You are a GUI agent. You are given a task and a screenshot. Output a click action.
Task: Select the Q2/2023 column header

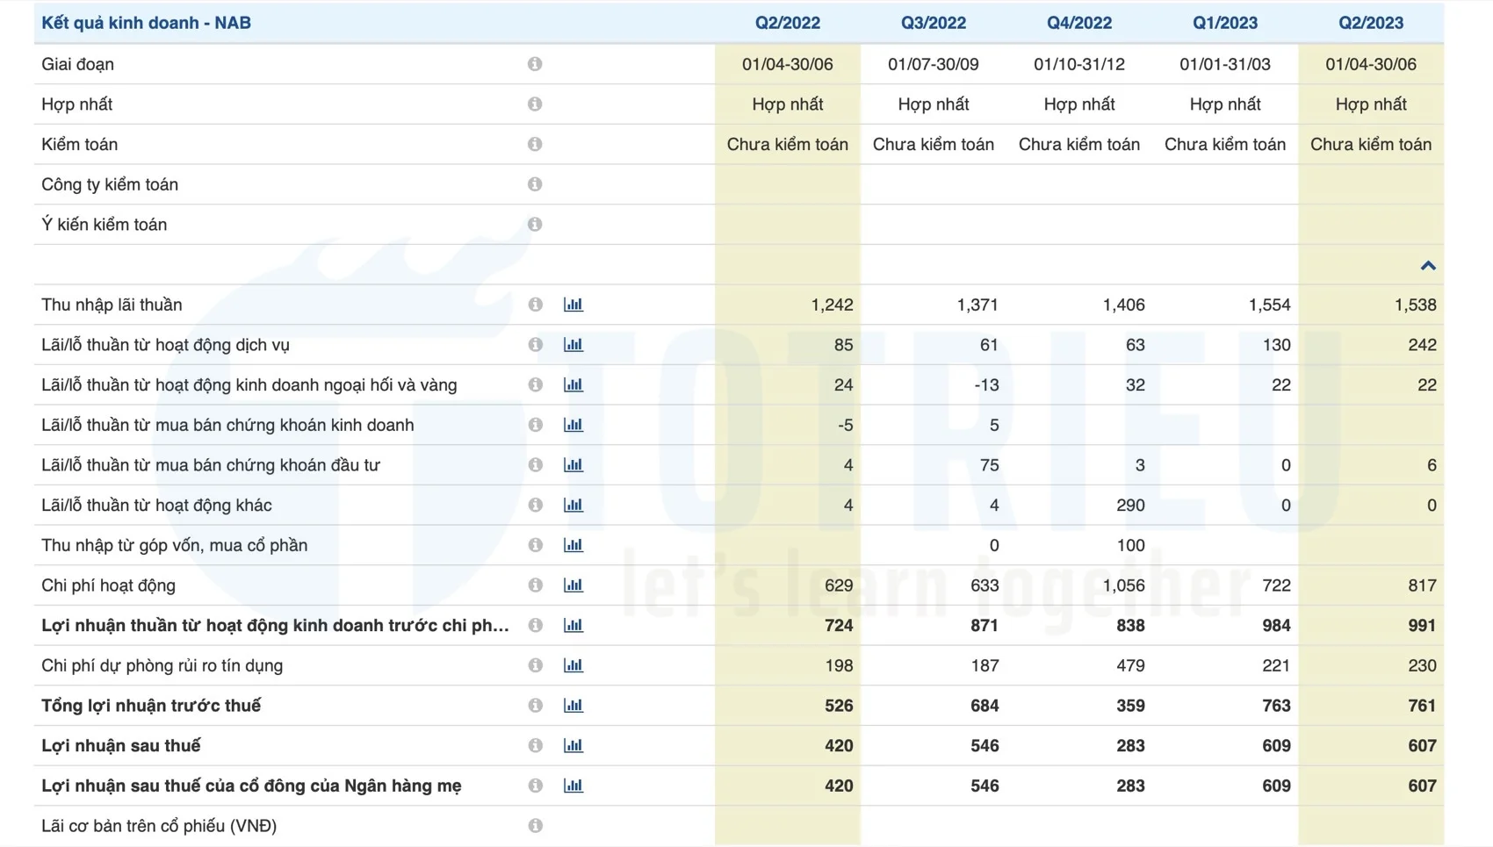pyautogui.click(x=1370, y=23)
